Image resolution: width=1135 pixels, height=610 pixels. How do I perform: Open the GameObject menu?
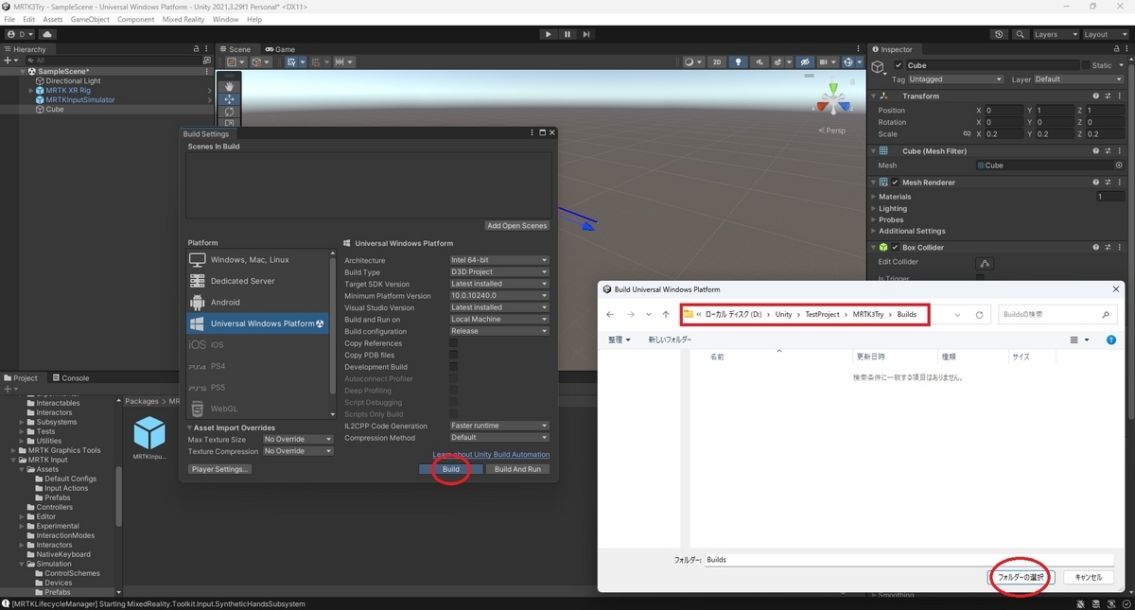click(x=90, y=18)
